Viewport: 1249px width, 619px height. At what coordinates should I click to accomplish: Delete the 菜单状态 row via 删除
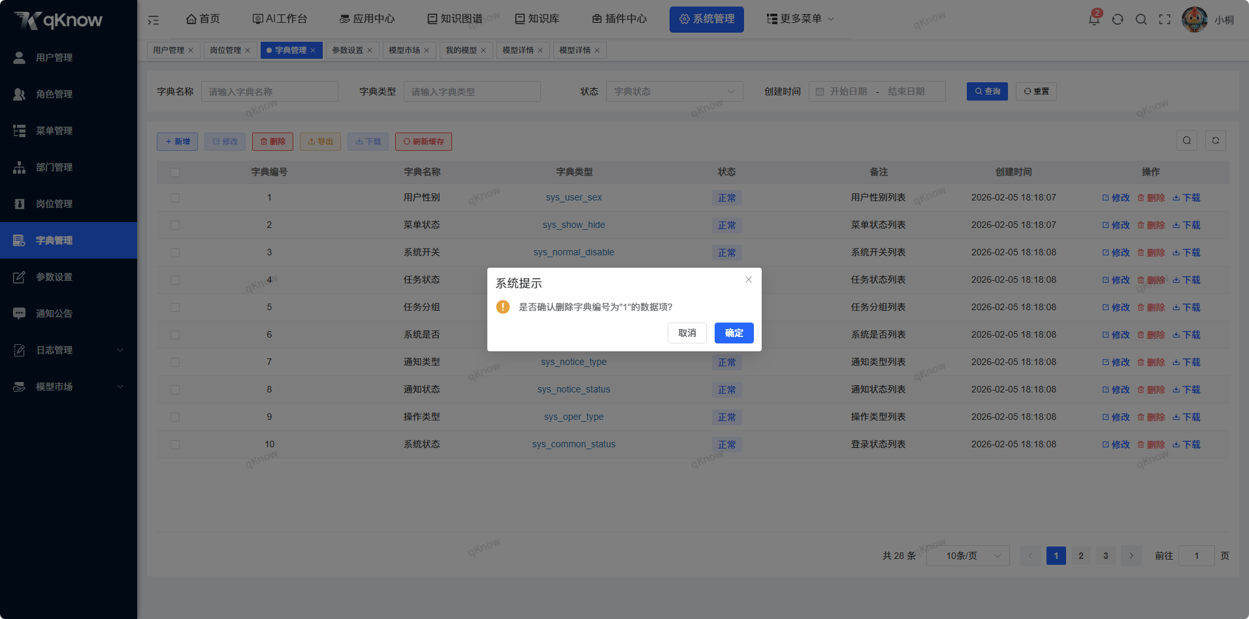click(1151, 225)
